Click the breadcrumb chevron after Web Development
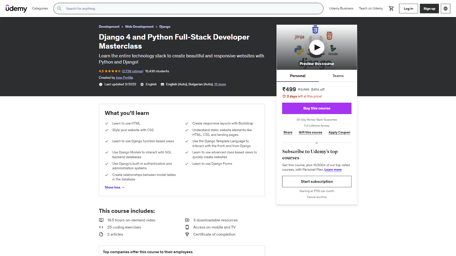The height and width of the screenshot is (256, 456). (x=156, y=27)
